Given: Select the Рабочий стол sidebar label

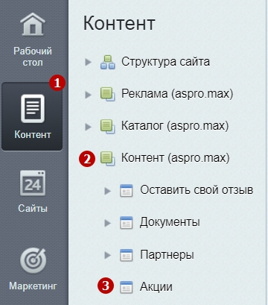Looking at the screenshot, I should tap(33, 57).
